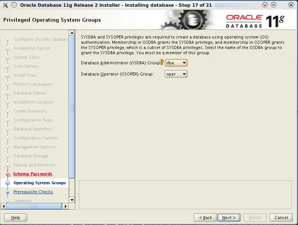Screen dimensions: 298x225
Task: Click the vertical scrollbar thumb of step list
Action: pos(72,107)
